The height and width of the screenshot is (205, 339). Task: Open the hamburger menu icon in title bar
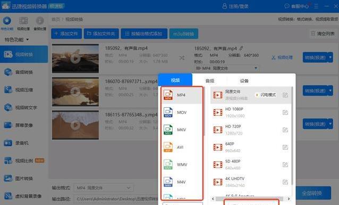click(x=316, y=6)
